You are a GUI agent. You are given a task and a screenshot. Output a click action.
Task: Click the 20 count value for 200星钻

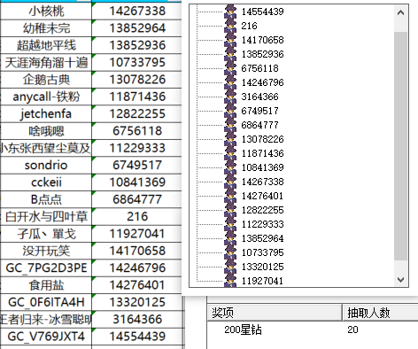352,330
